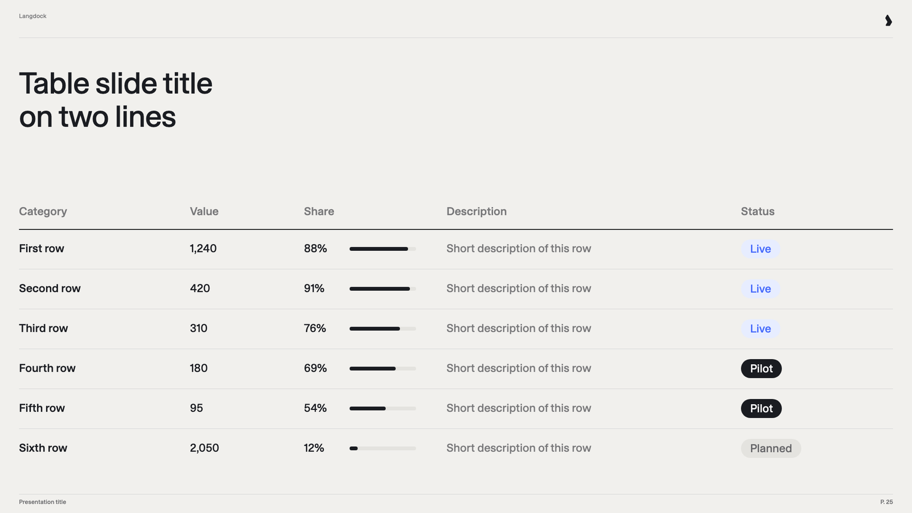Click the First row share progress bar
The height and width of the screenshot is (513, 912).
pos(382,249)
